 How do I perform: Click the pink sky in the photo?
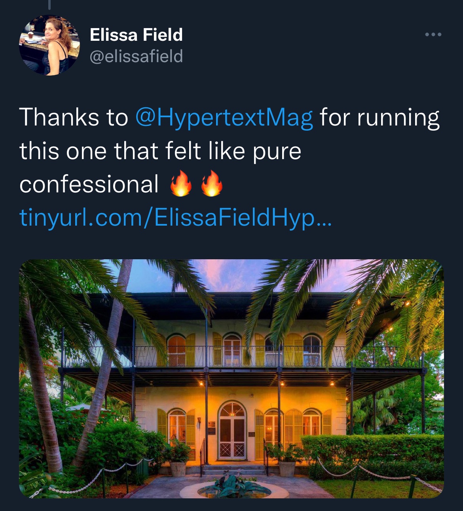[230, 275]
